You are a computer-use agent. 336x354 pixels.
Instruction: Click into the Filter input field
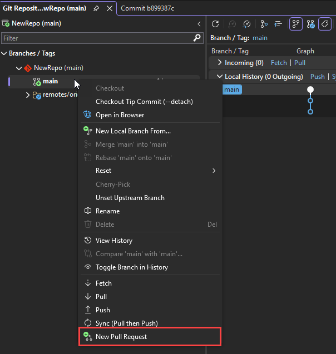[95, 38]
